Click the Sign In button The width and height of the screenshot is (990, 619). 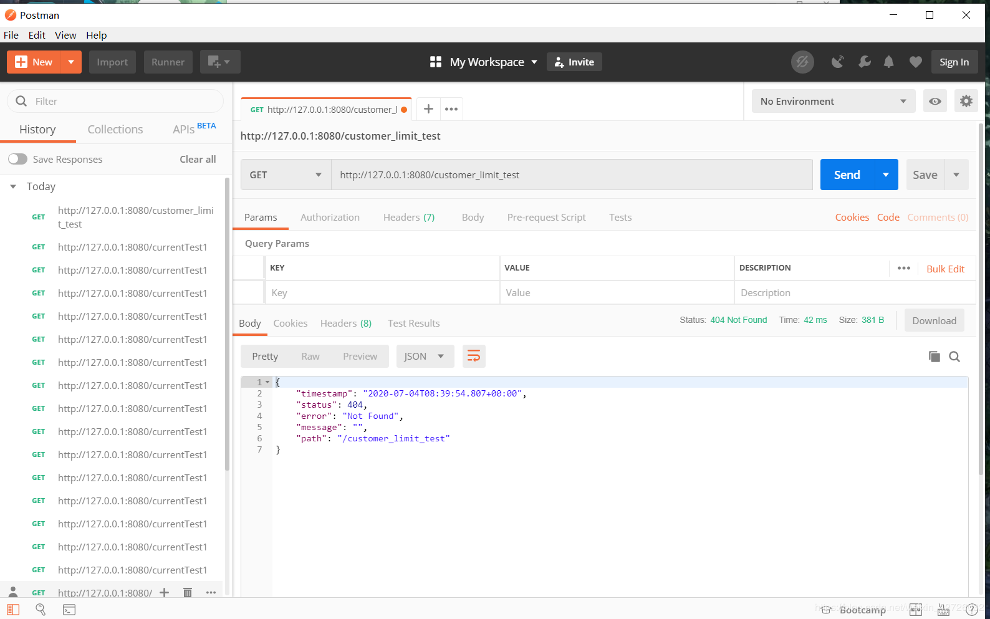[x=954, y=62]
